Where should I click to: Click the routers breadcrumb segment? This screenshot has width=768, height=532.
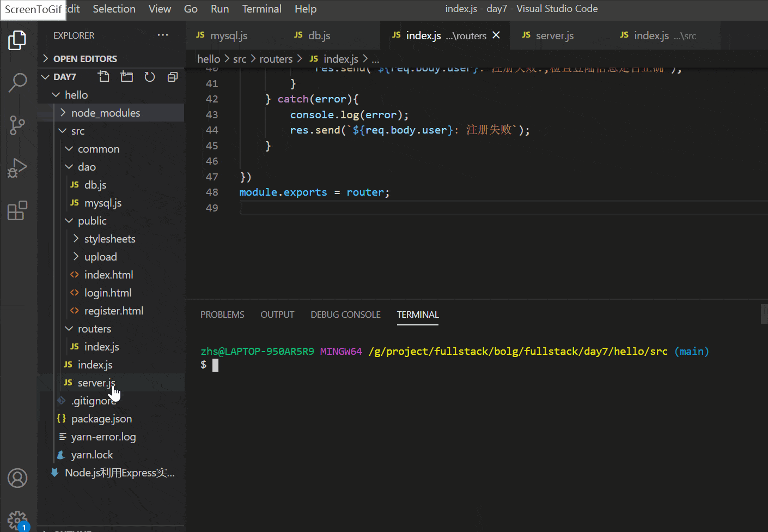276,59
